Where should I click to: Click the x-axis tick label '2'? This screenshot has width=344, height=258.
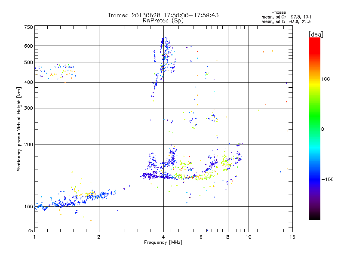[99, 237]
